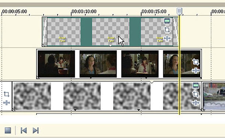Open Event FX on text clip
This screenshot has height=138, width=225.
coord(167,38)
